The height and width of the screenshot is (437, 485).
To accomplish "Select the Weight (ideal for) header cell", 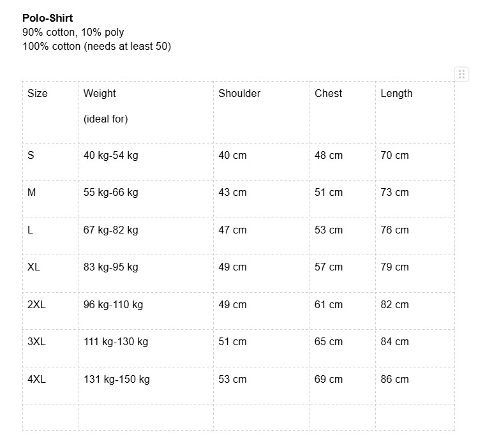I will click(145, 112).
